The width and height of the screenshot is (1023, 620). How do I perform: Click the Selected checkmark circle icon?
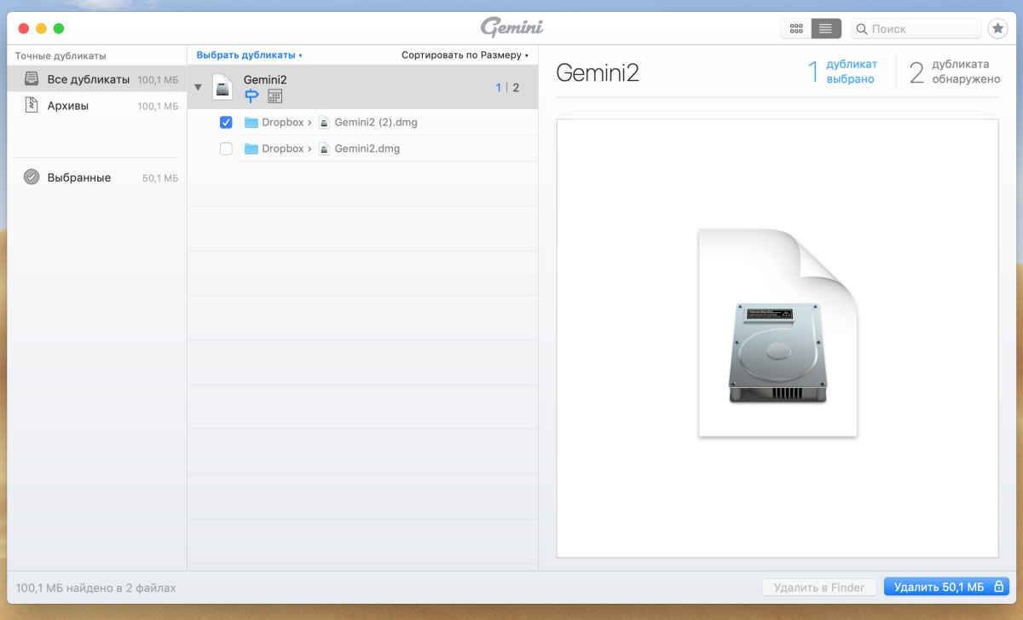32,177
